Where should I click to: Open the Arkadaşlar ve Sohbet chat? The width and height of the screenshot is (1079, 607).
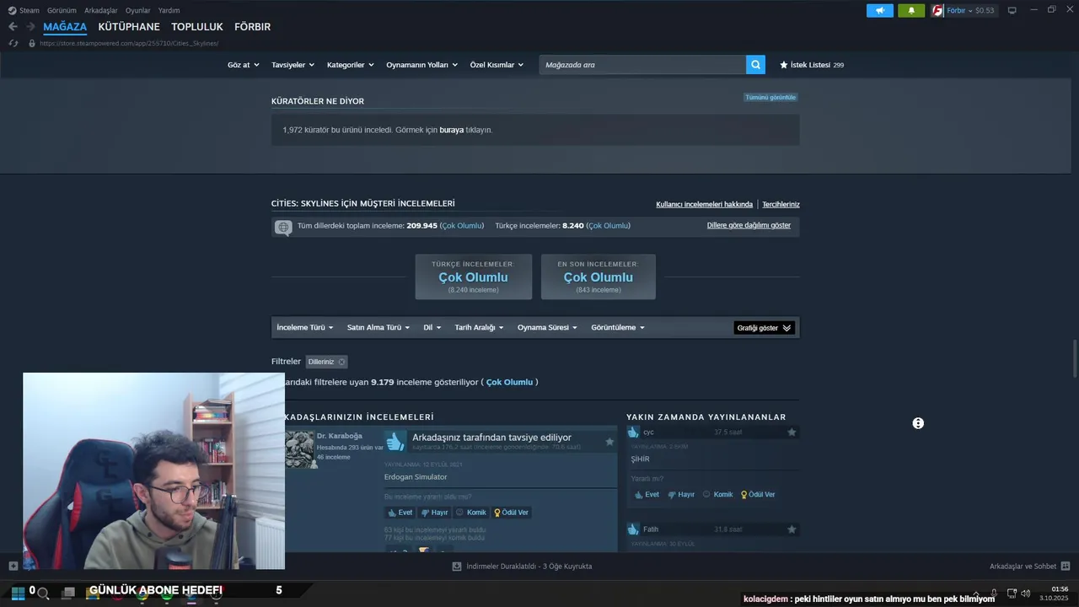(x=1029, y=567)
